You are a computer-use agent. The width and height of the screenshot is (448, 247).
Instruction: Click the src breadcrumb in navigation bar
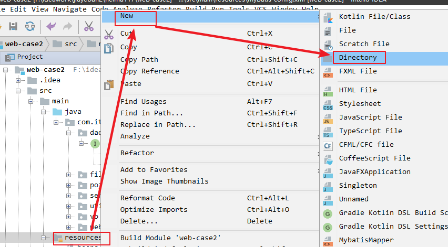pyautogui.click(x=70, y=44)
